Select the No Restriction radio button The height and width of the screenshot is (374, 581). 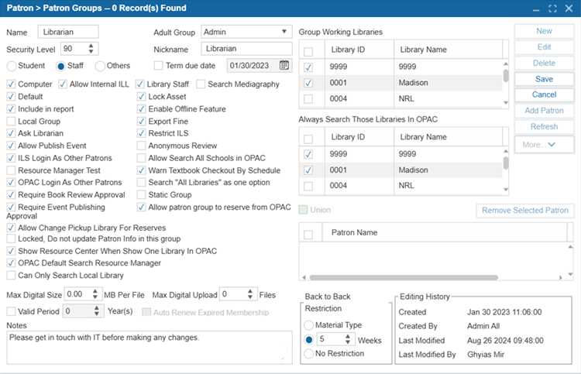(308, 354)
